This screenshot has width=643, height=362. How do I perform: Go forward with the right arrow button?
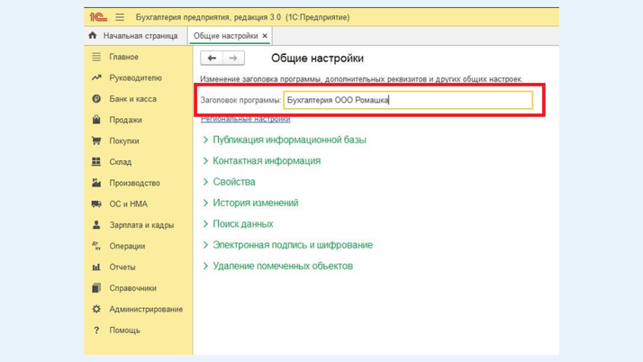pyautogui.click(x=233, y=58)
